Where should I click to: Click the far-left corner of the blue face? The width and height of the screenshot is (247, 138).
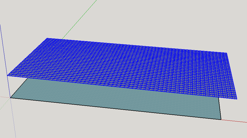coord(47,38)
